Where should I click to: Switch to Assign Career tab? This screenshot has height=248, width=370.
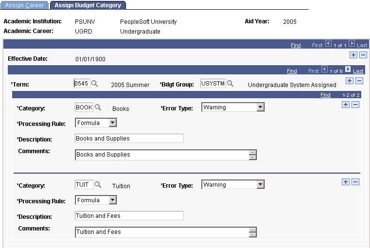(x=24, y=5)
